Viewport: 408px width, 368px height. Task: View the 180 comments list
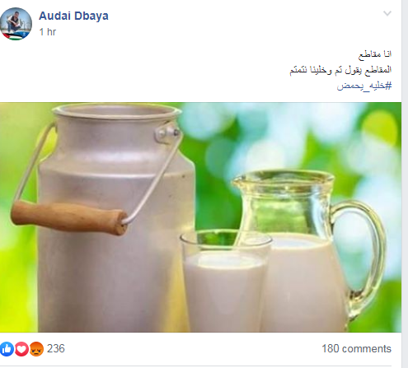(356, 348)
